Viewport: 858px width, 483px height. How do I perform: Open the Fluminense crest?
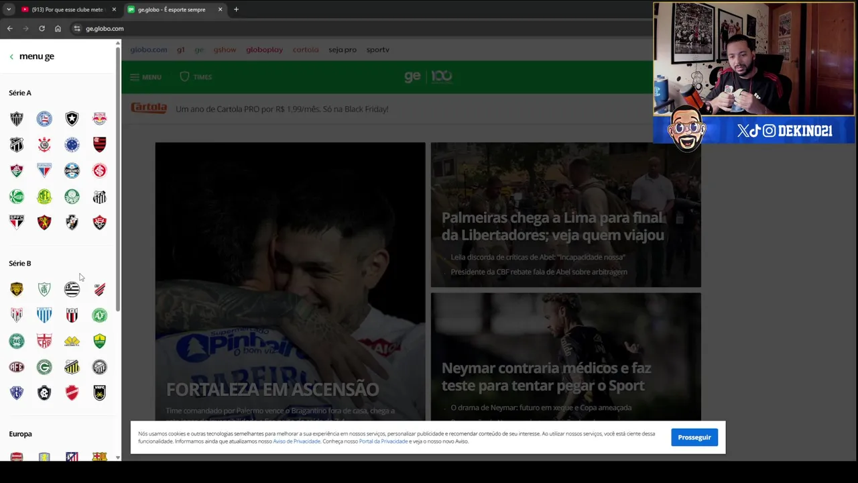pos(17,170)
